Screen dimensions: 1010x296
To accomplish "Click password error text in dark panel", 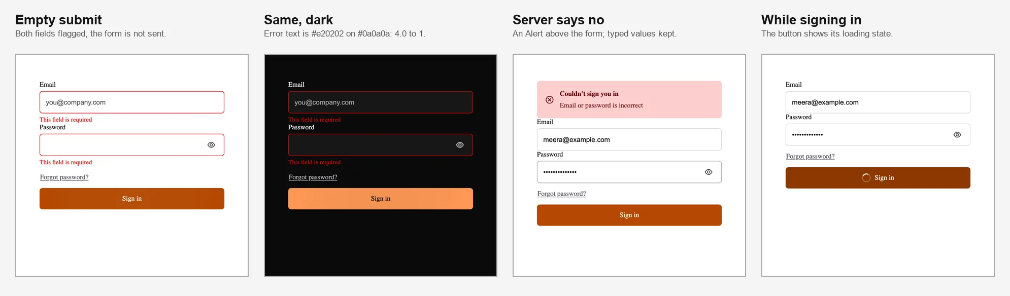I will [x=315, y=162].
